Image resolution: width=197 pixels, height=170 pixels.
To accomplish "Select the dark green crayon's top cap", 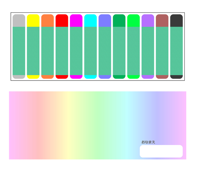I will point(119,21).
